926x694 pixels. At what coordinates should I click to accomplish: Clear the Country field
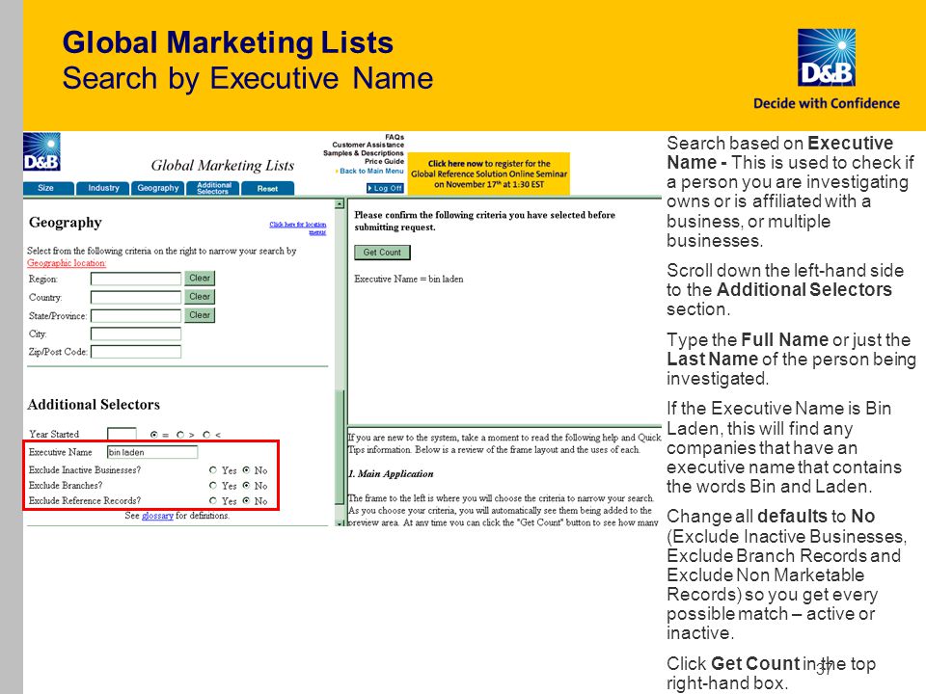[x=200, y=296]
